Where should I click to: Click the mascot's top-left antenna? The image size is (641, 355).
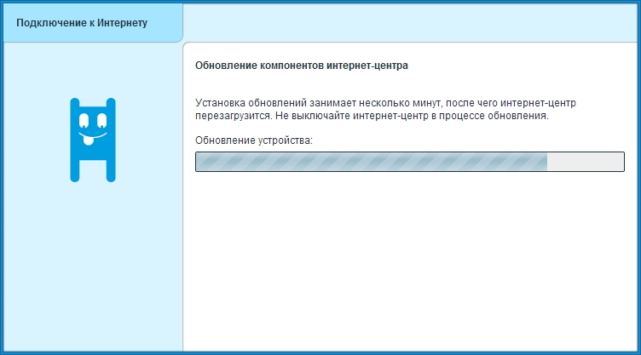(x=75, y=103)
